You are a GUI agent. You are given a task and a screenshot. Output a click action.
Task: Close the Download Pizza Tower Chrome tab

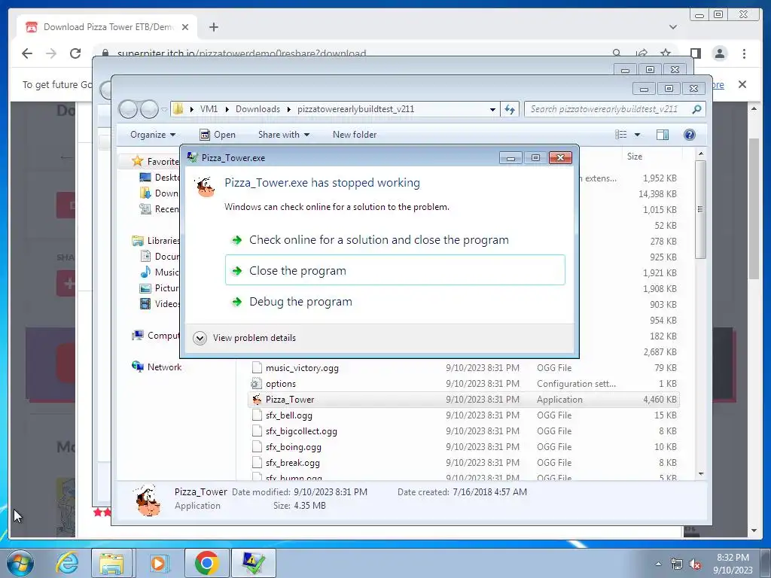tap(185, 27)
